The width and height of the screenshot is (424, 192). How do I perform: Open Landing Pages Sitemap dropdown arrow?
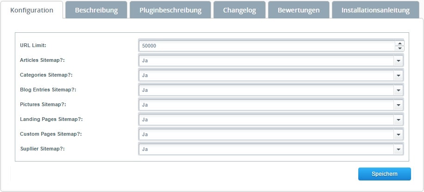(x=398, y=120)
